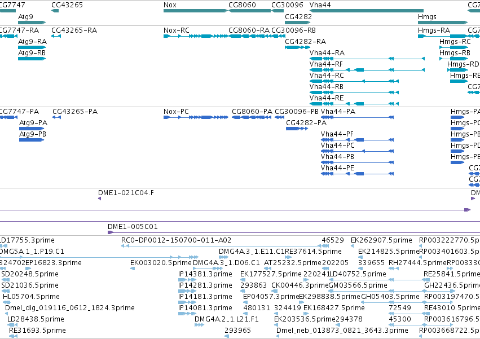Click the CG4282 gene label
The width and height of the screenshot is (480, 339).
(x=298, y=16)
